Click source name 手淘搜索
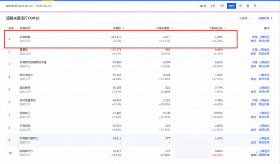This screenshot has width=280, height=164. (x=25, y=37)
